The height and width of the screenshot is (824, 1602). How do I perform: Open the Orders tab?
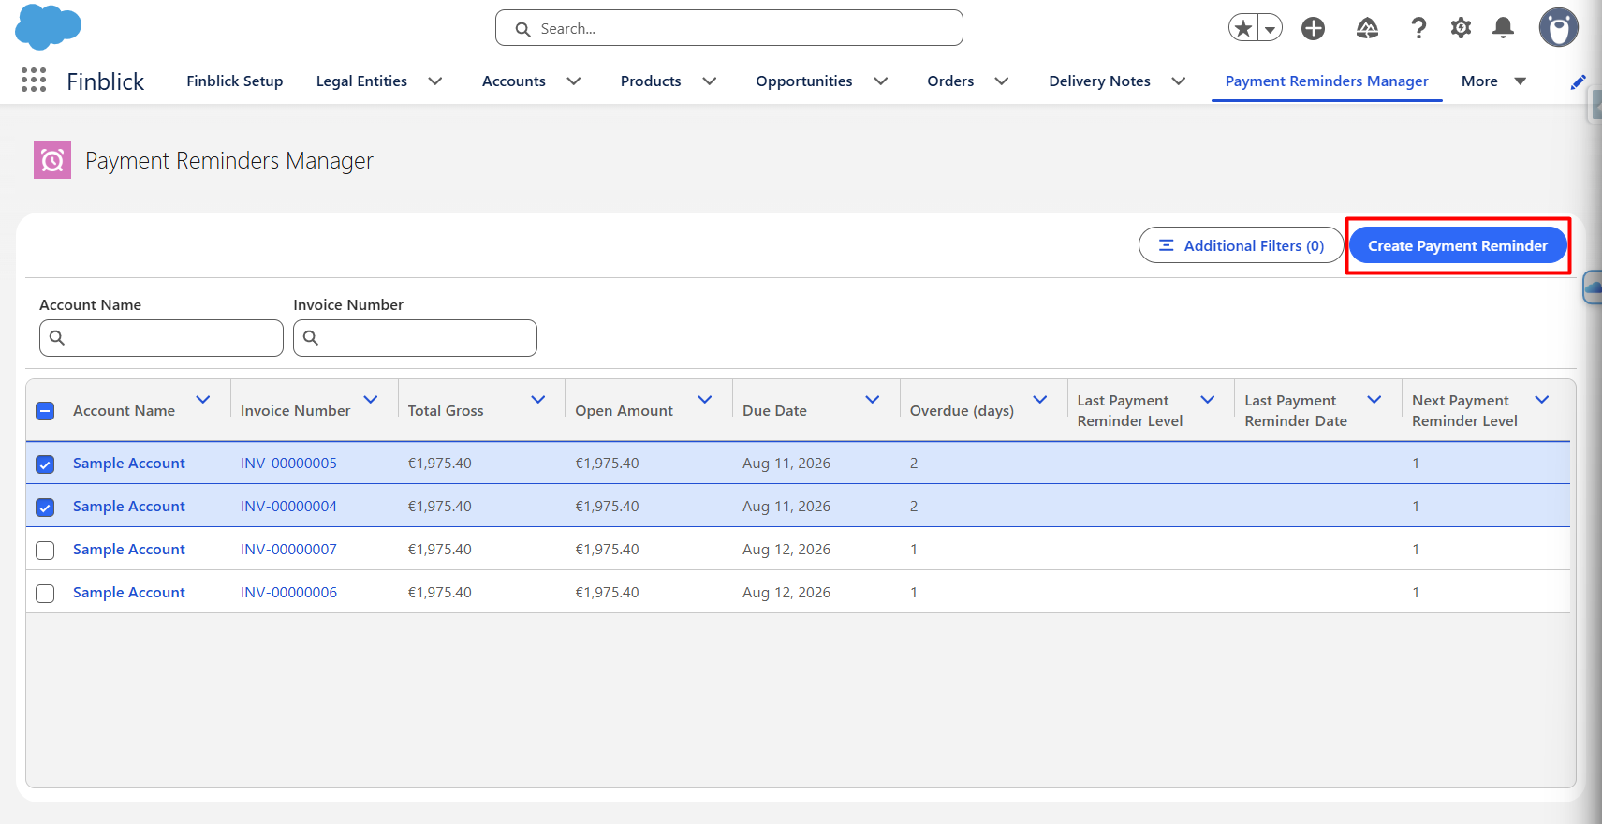click(950, 81)
